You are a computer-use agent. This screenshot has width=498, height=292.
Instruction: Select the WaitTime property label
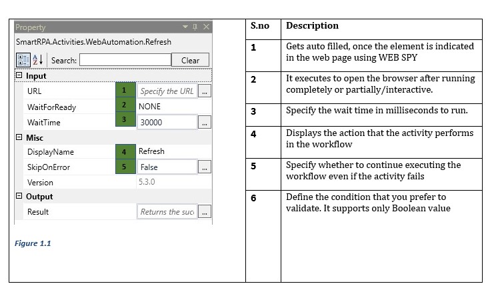point(43,122)
